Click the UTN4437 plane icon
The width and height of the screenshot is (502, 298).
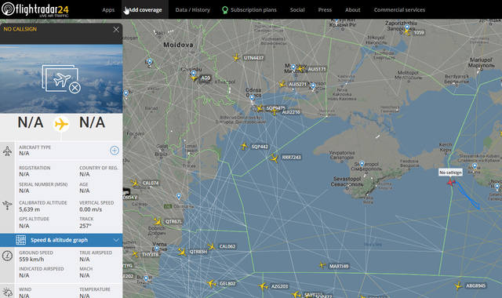[236, 57]
